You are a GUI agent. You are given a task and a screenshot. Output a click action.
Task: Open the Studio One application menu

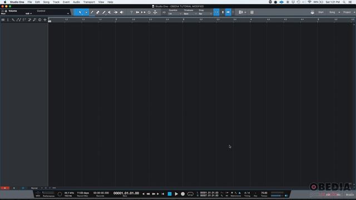pyautogui.click(x=17, y=2)
